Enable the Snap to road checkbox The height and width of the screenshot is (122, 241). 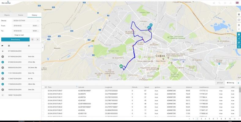pyautogui.click(x=13, y=35)
